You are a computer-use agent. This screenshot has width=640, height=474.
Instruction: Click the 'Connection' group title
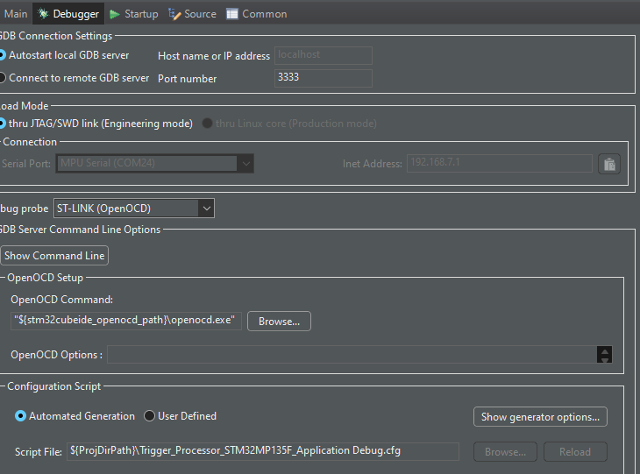tap(30, 142)
